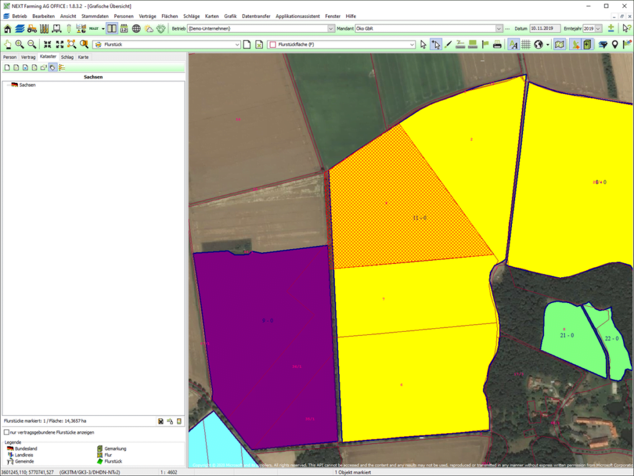Open the Hilfe menu for help
The height and width of the screenshot is (476, 634).
coord(350,16)
